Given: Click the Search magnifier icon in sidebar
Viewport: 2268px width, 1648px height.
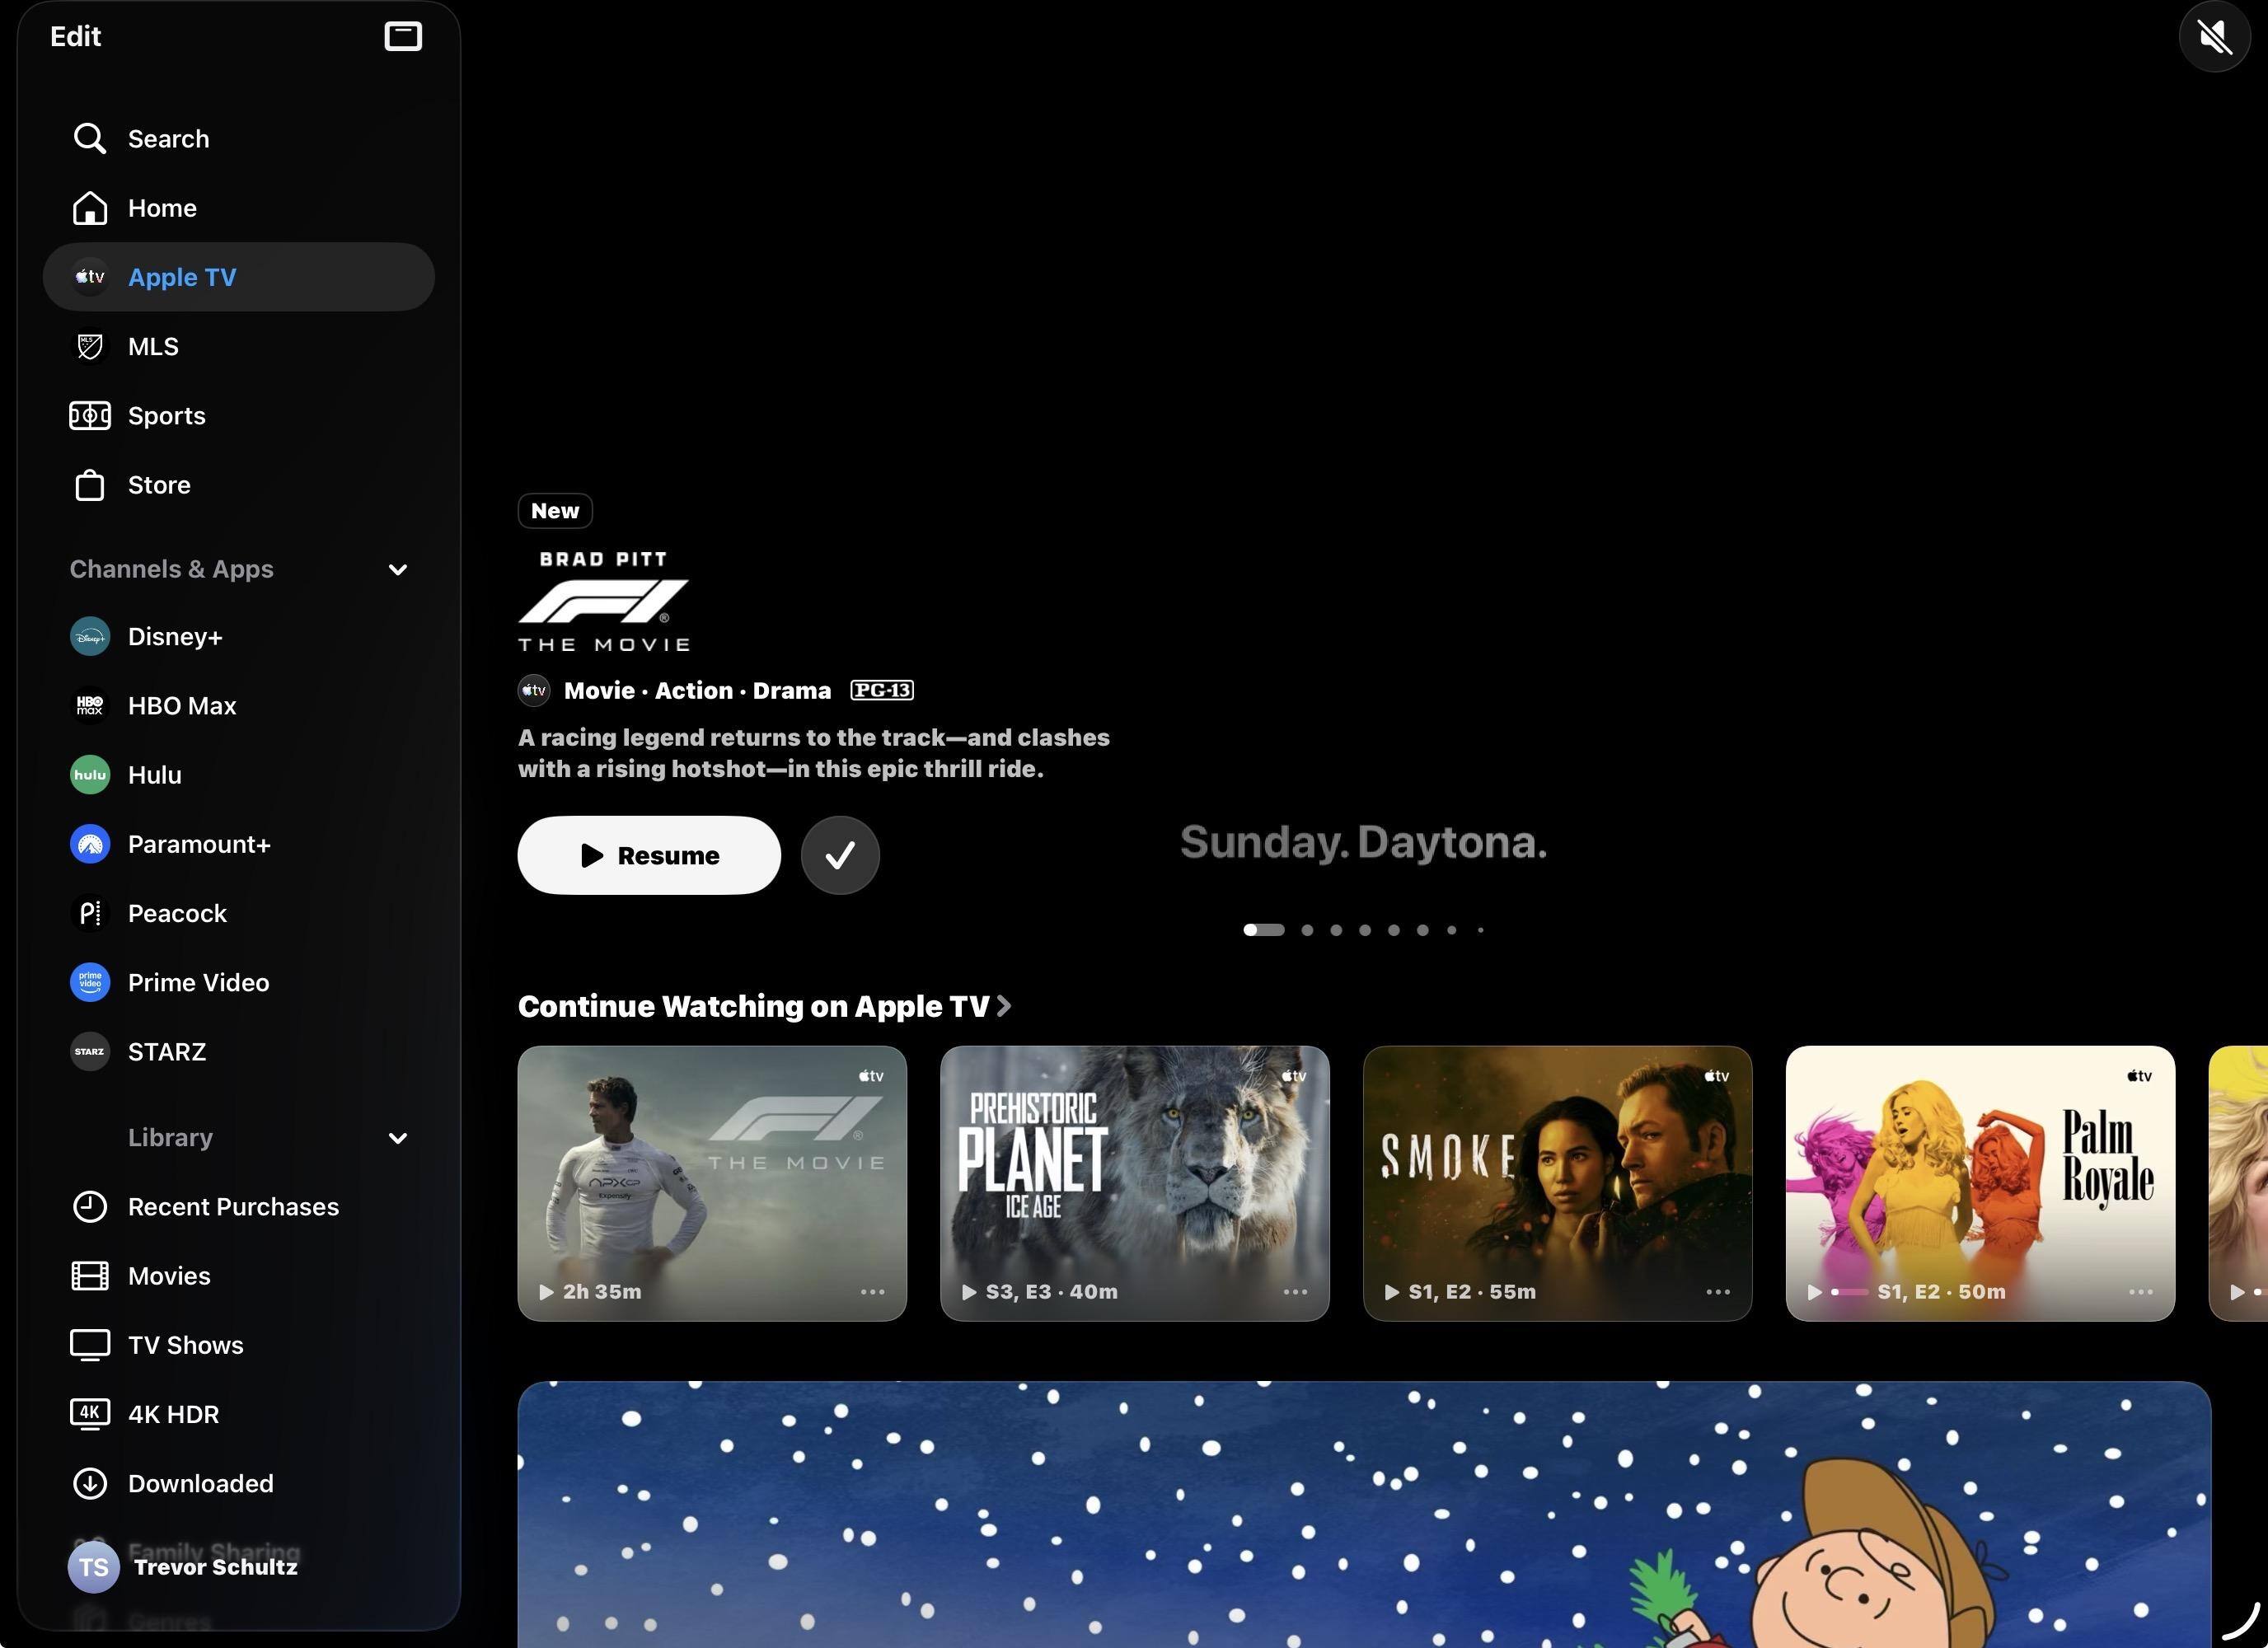Looking at the screenshot, I should (x=89, y=138).
